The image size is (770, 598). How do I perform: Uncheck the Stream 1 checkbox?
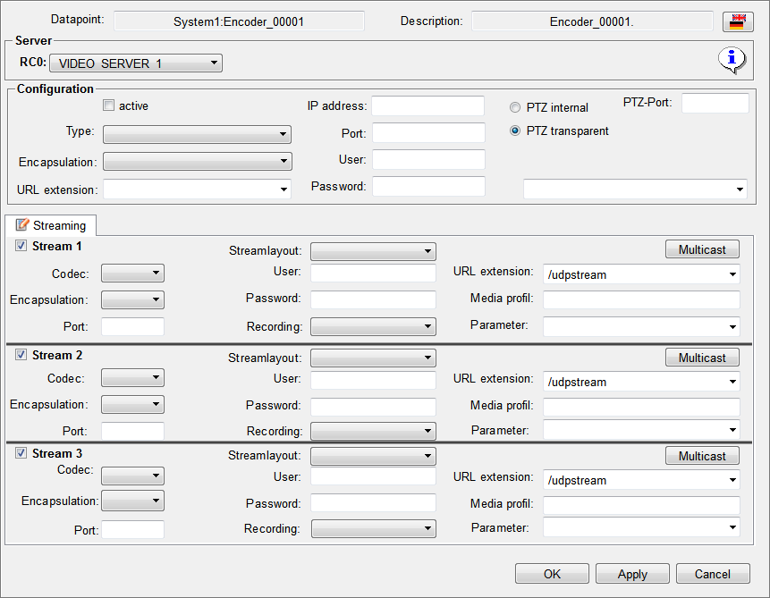coord(21,246)
